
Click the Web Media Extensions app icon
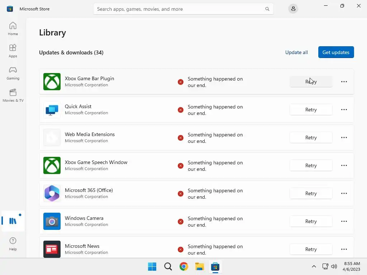click(x=52, y=137)
